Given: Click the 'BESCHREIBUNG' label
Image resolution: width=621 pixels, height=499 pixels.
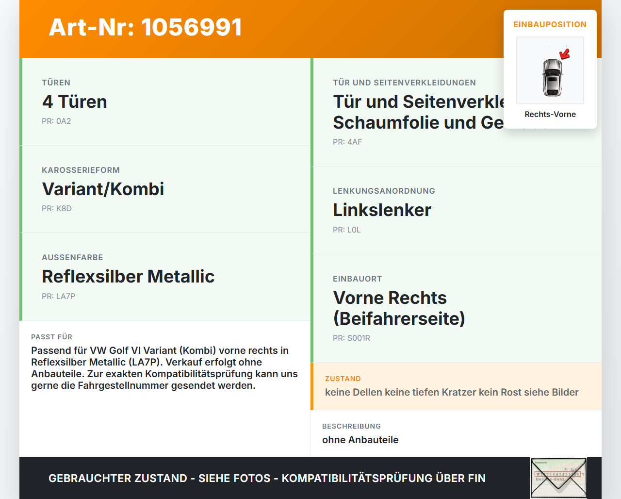Looking at the screenshot, I should pos(351,426).
